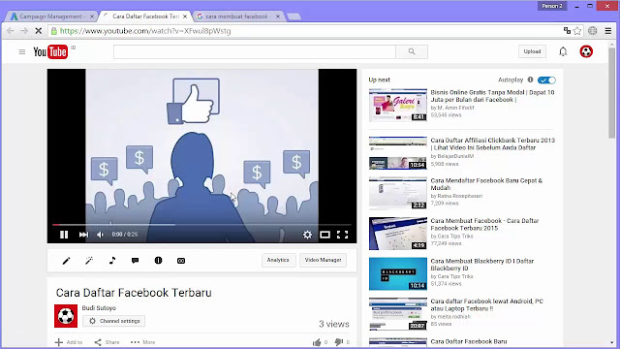Click the channel soccer ball avatar
This screenshot has height=349, width=620.
66,316
